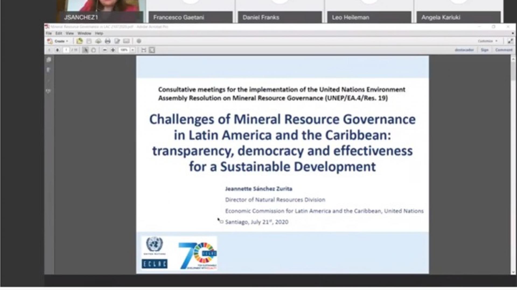This screenshot has width=517, height=290.
Task: Click the zoom percentage value field
Action: point(124,50)
